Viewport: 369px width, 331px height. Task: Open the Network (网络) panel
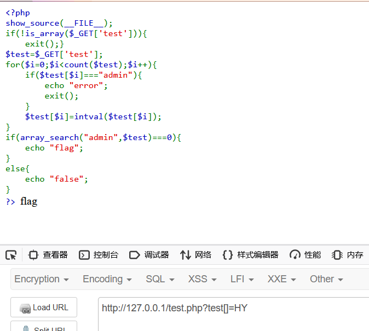tap(196, 255)
